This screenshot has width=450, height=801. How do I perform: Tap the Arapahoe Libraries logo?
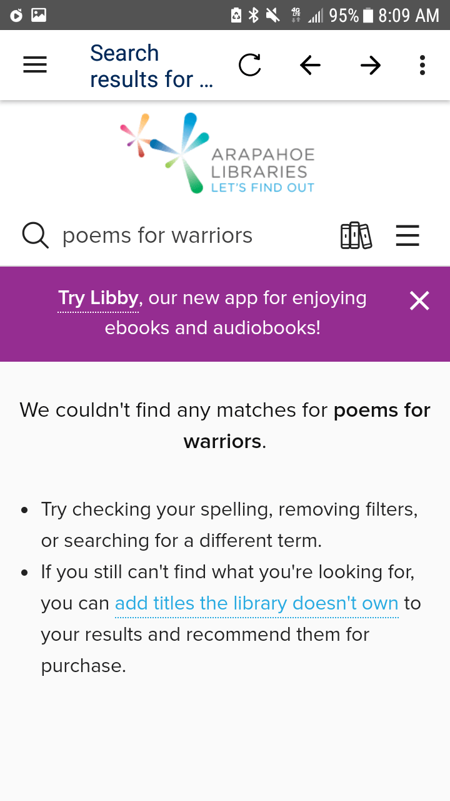click(x=217, y=153)
